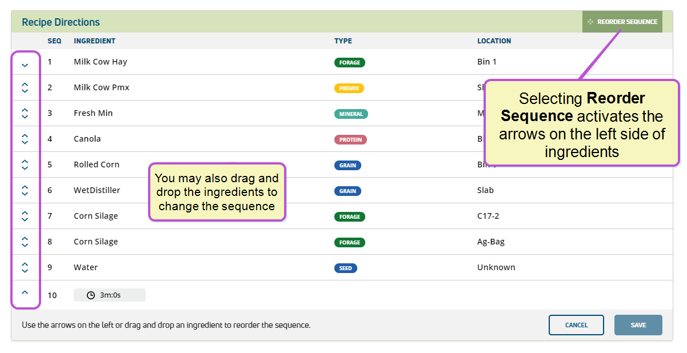Click the Reorder Sequence button
687x353 pixels.
pyautogui.click(x=622, y=22)
